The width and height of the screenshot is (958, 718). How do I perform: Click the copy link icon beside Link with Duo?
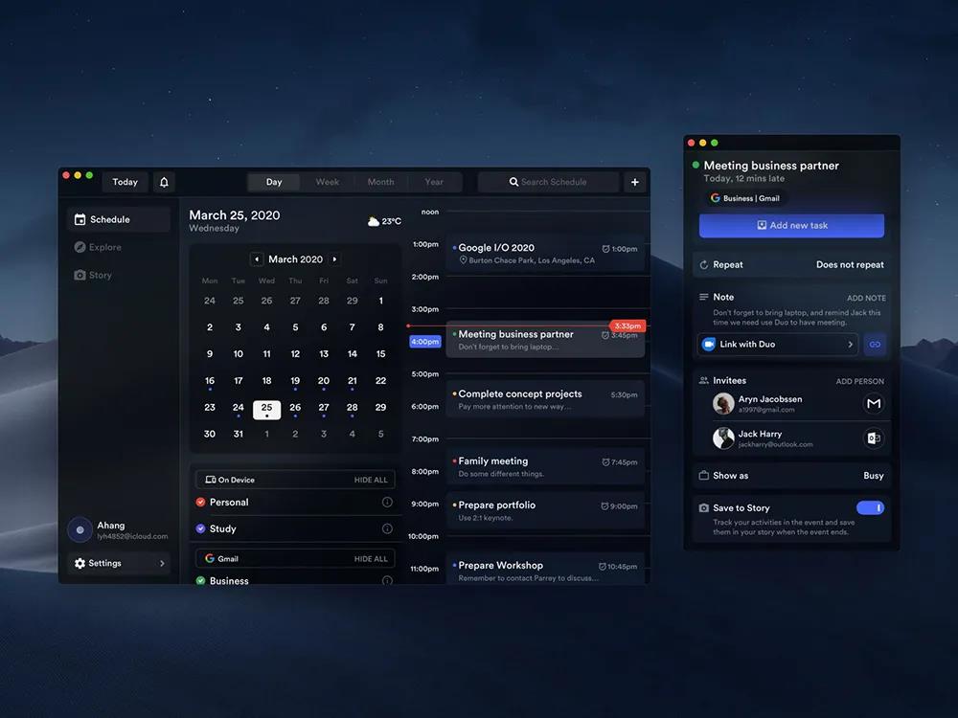(875, 345)
